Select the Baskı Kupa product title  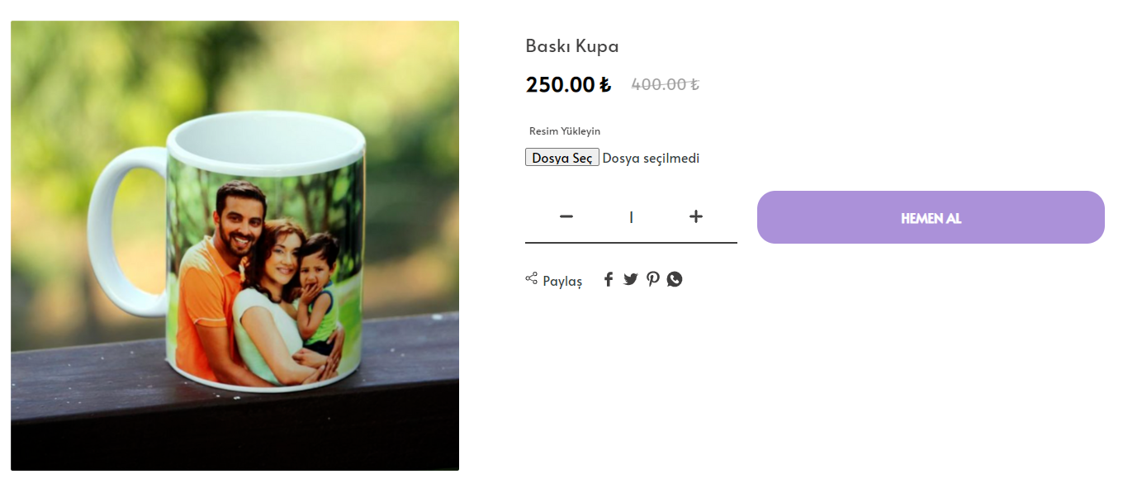[572, 46]
